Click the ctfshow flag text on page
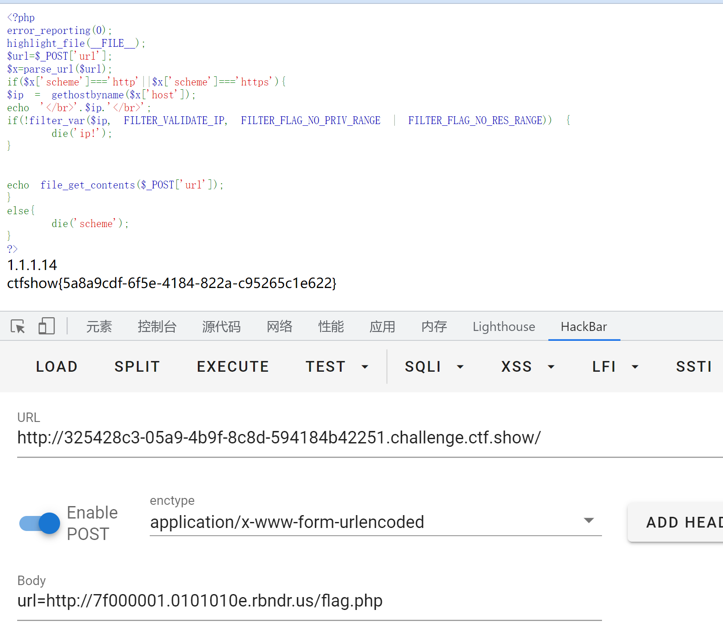Screen dimensions: 723x634 click(x=172, y=283)
